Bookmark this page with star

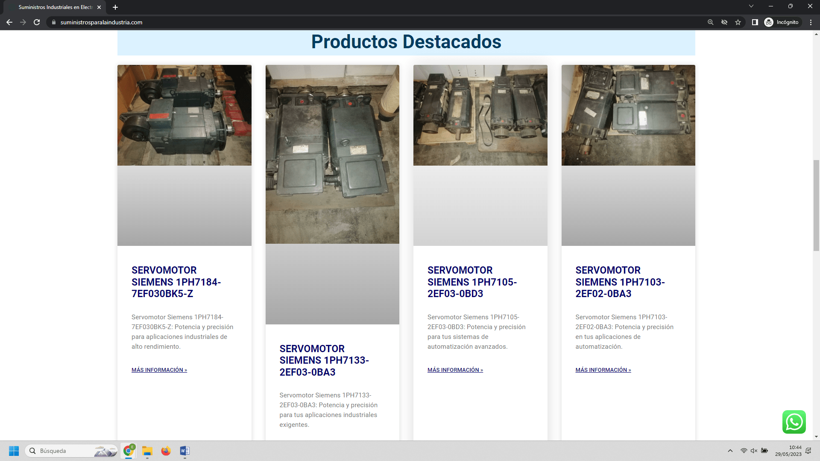point(738,22)
